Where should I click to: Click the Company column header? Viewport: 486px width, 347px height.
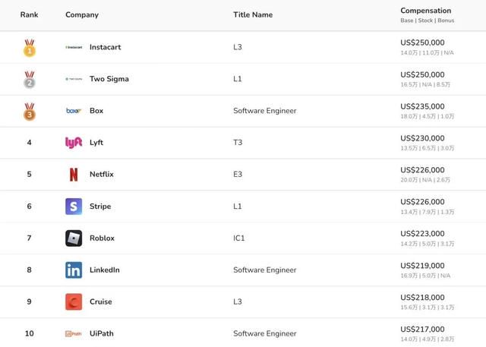point(82,15)
